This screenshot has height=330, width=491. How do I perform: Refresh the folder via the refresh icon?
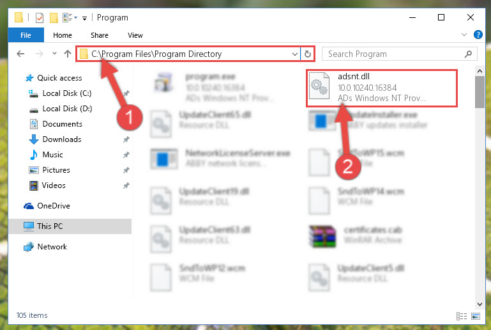pyautogui.click(x=308, y=54)
